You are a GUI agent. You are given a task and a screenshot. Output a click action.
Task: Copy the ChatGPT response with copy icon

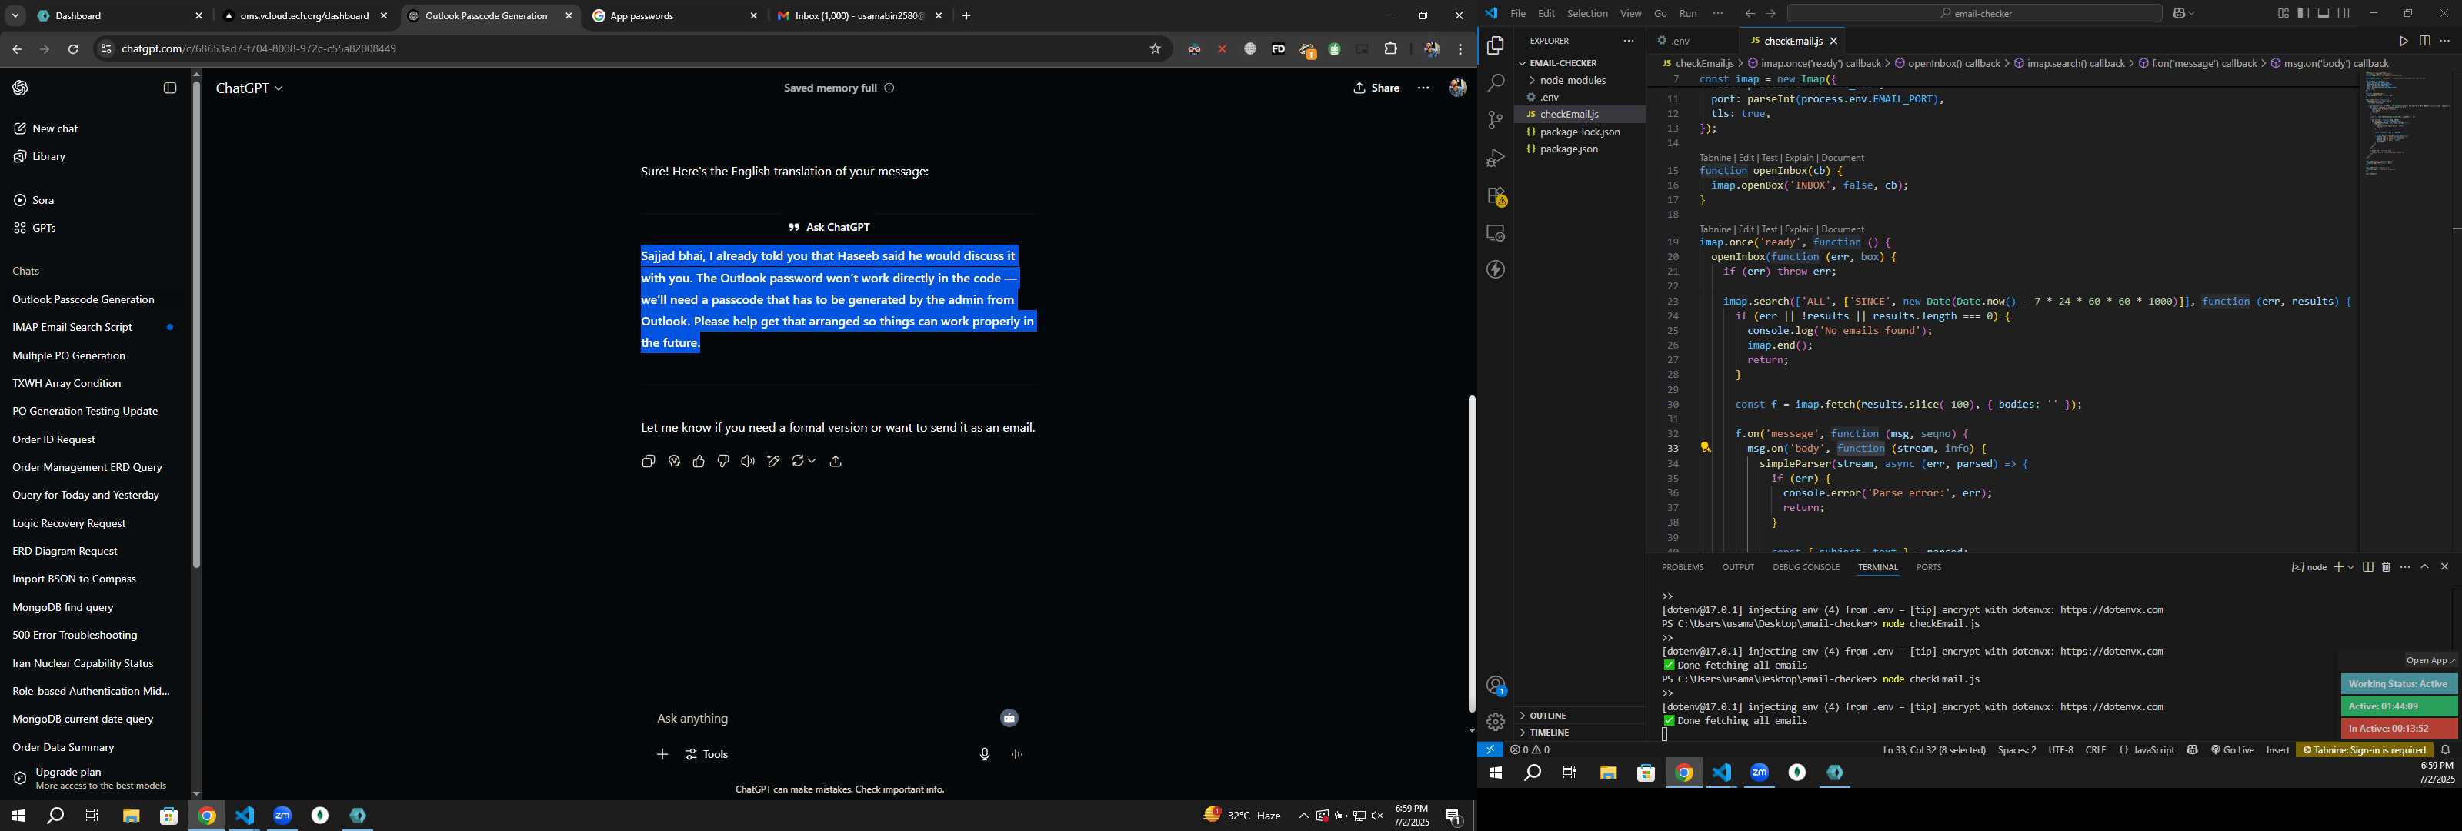pos(648,462)
